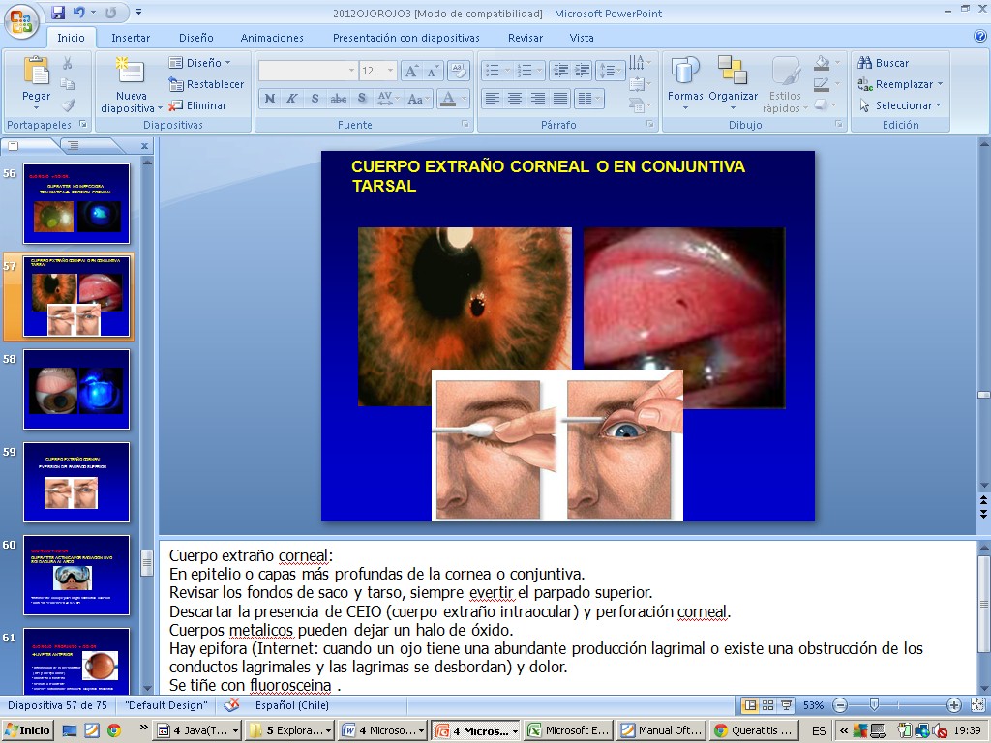991x743 pixels.
Task: Click the Buscar find button
Action: click(x=883, y=63)
